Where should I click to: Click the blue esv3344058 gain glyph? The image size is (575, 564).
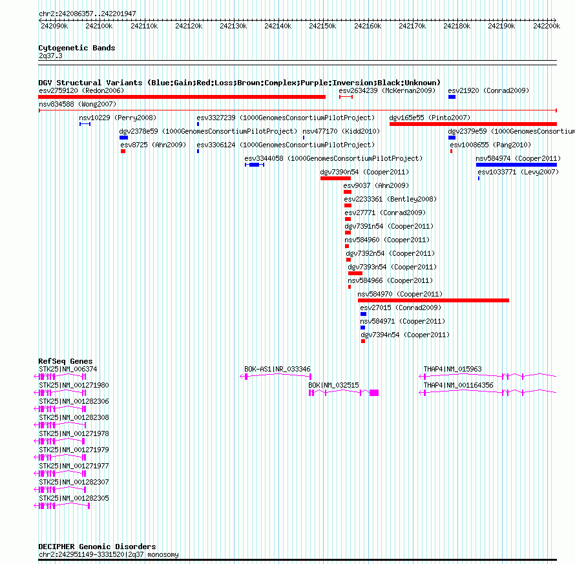[255, 165]
